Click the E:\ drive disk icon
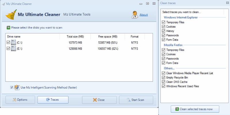230x115 pixels. [x=13, y=49]
